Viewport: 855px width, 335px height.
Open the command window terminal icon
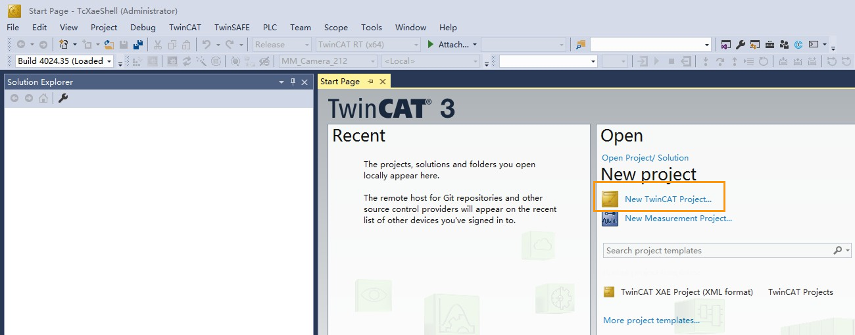click(814, 45)
